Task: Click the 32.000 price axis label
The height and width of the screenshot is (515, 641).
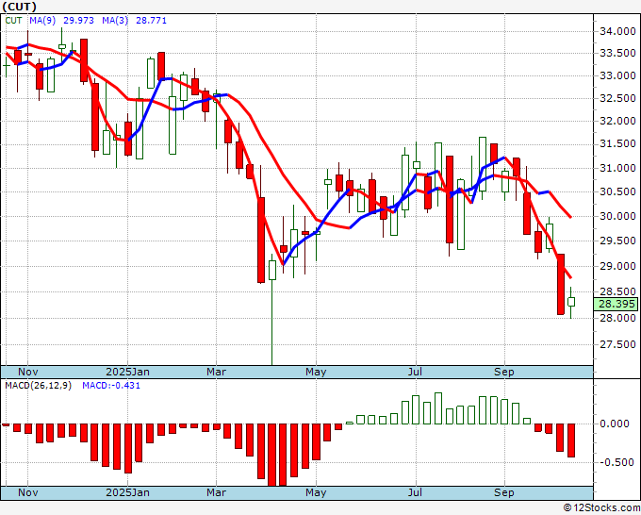Action: pyautogui.click(x=617, y=121)
